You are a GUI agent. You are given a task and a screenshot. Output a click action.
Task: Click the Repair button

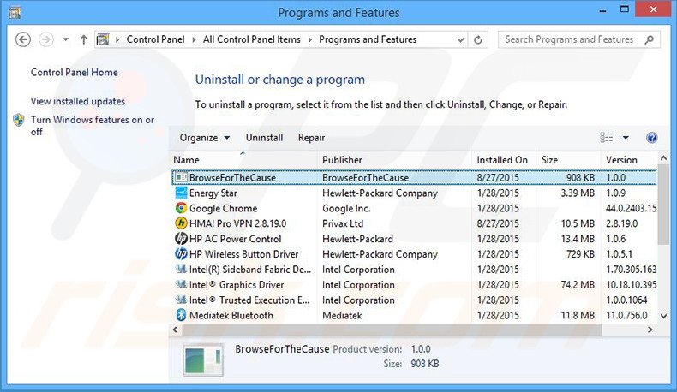click(x=311, y=138)
